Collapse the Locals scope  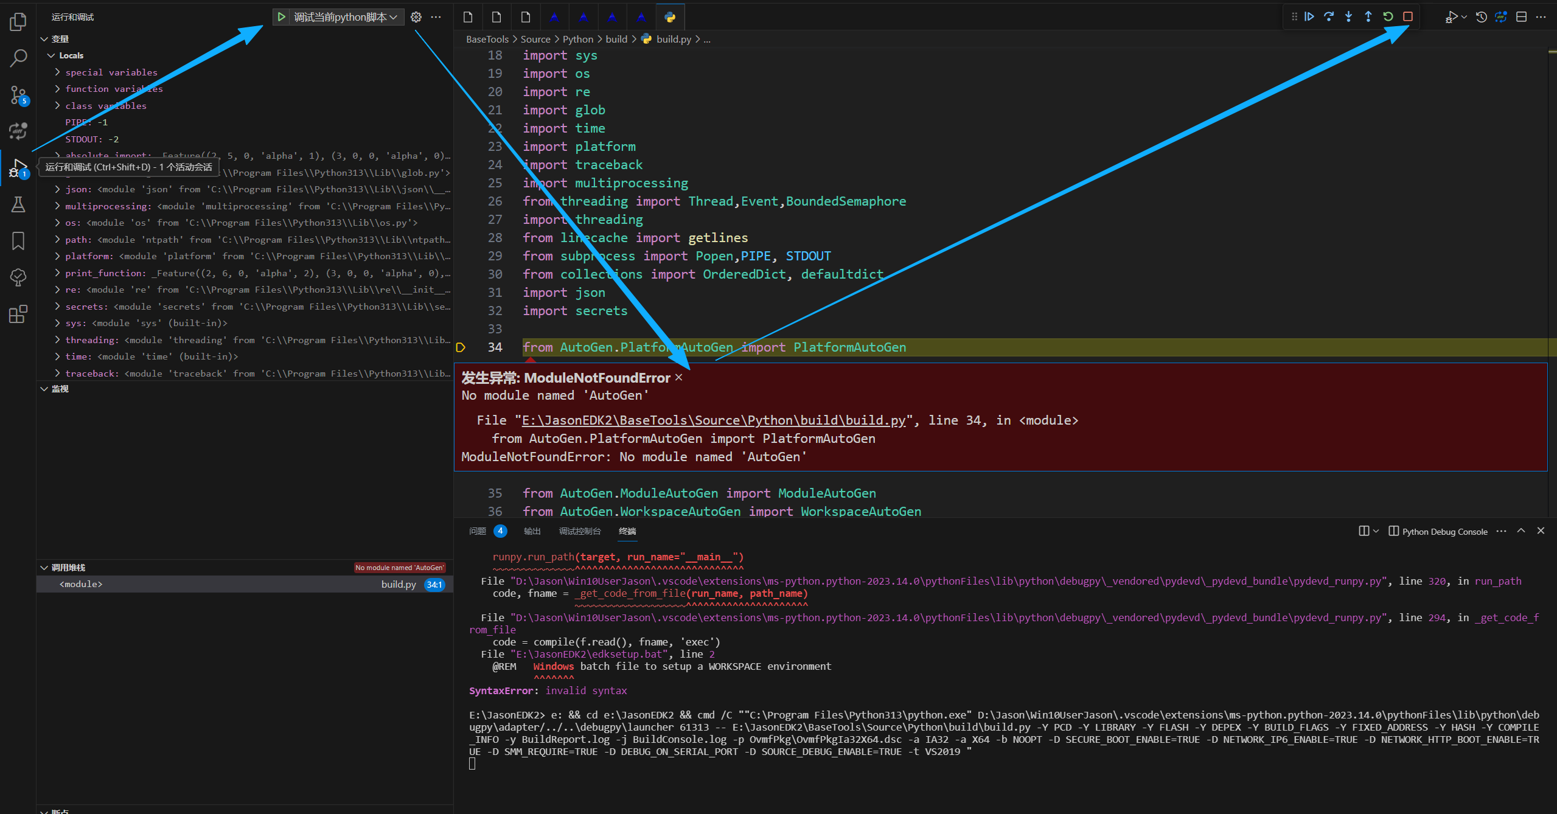pos(51,55)
